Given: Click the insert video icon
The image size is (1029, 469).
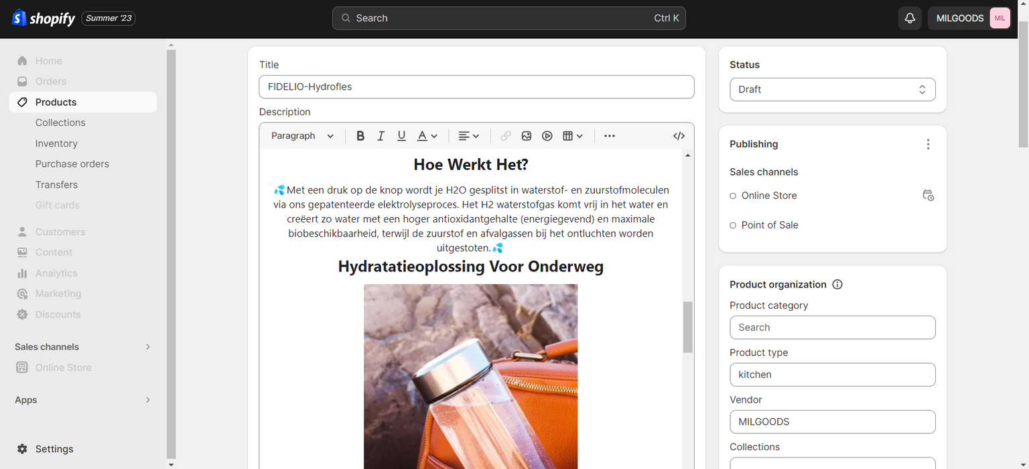Looking at the screenshot, I should (547, 136).
